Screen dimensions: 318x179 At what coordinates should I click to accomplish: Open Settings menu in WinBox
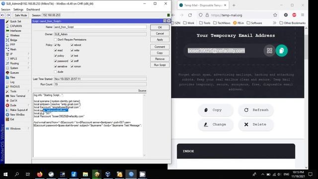click(18, 9)
